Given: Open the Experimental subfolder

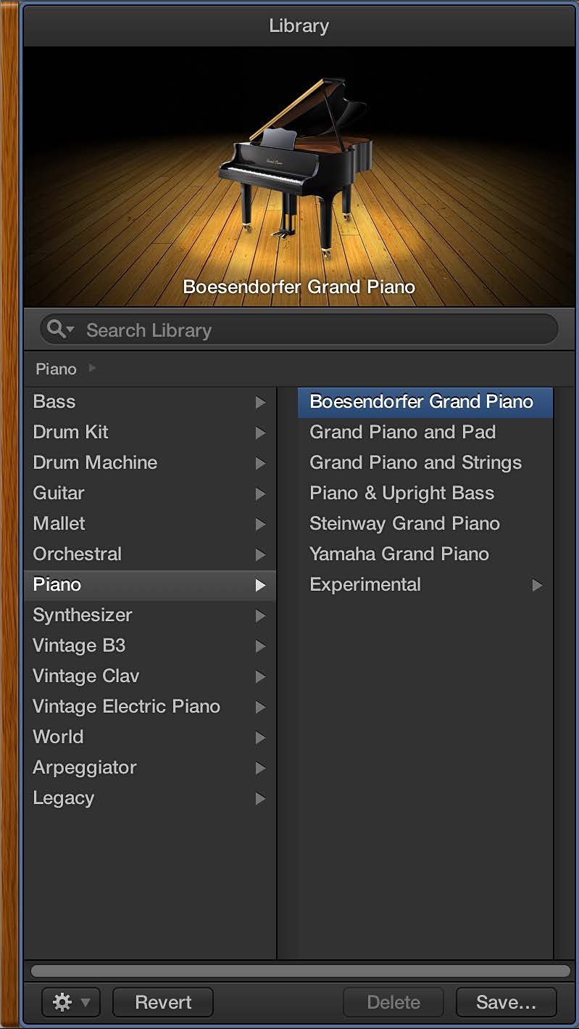Looking at the screenshot, I should 425,585.
